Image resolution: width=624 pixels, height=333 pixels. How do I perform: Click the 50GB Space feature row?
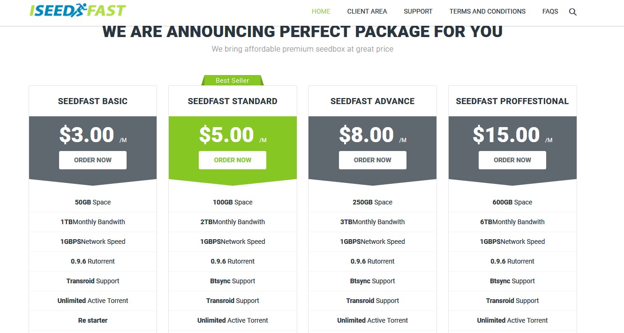pyautogui.click(x=93, y=202)
